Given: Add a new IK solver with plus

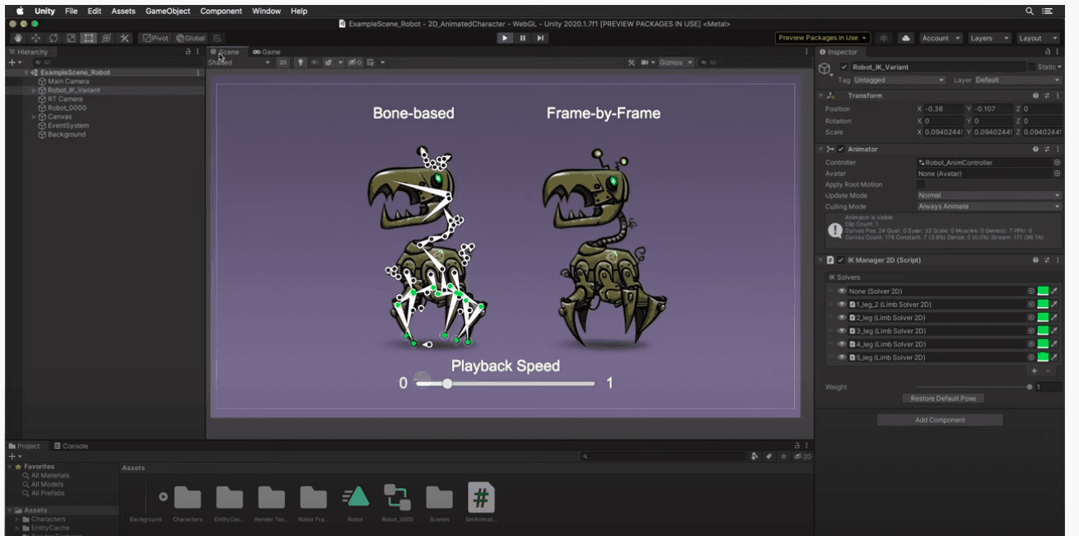Looking at the screenshot, I should pos(1035,371).
